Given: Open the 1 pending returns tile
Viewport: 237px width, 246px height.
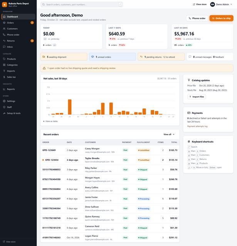Looking at the screenshot, I should (161, 57).
